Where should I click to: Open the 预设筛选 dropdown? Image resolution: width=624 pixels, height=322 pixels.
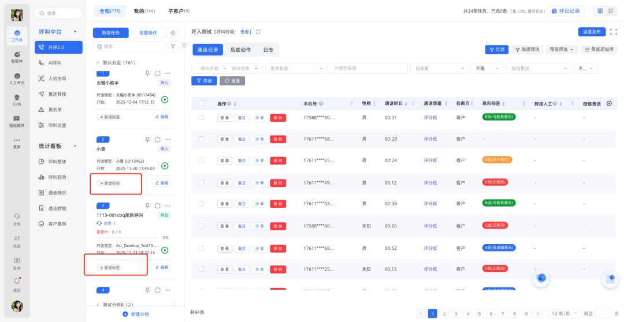click(562, 50)
